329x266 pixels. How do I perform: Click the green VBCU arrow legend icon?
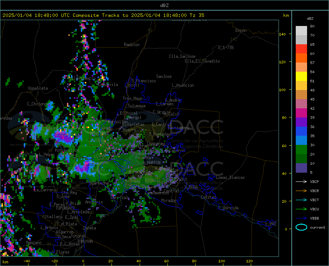point(301,209)
